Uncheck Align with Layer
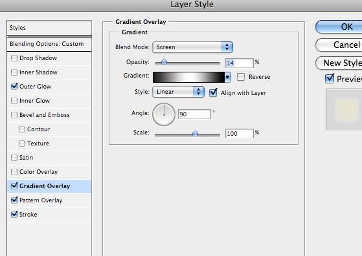Viewport: 362px width, 256px height. pos(213,92)
